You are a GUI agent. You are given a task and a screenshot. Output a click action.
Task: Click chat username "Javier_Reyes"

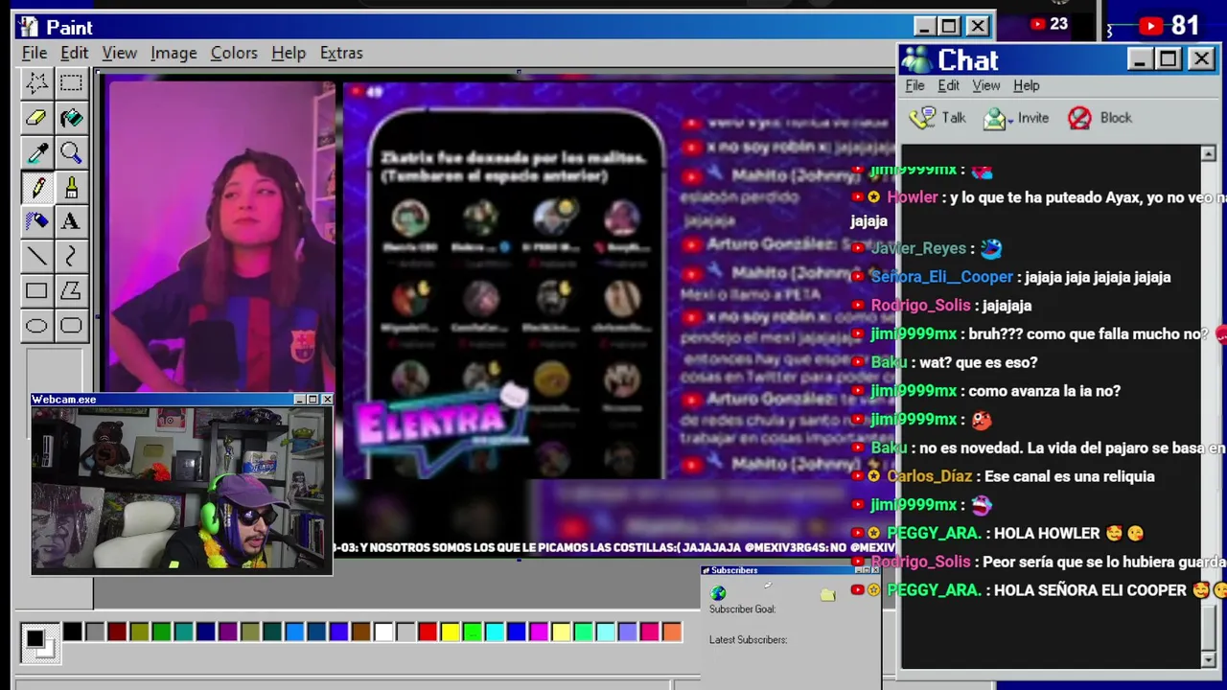pos(918,248)
